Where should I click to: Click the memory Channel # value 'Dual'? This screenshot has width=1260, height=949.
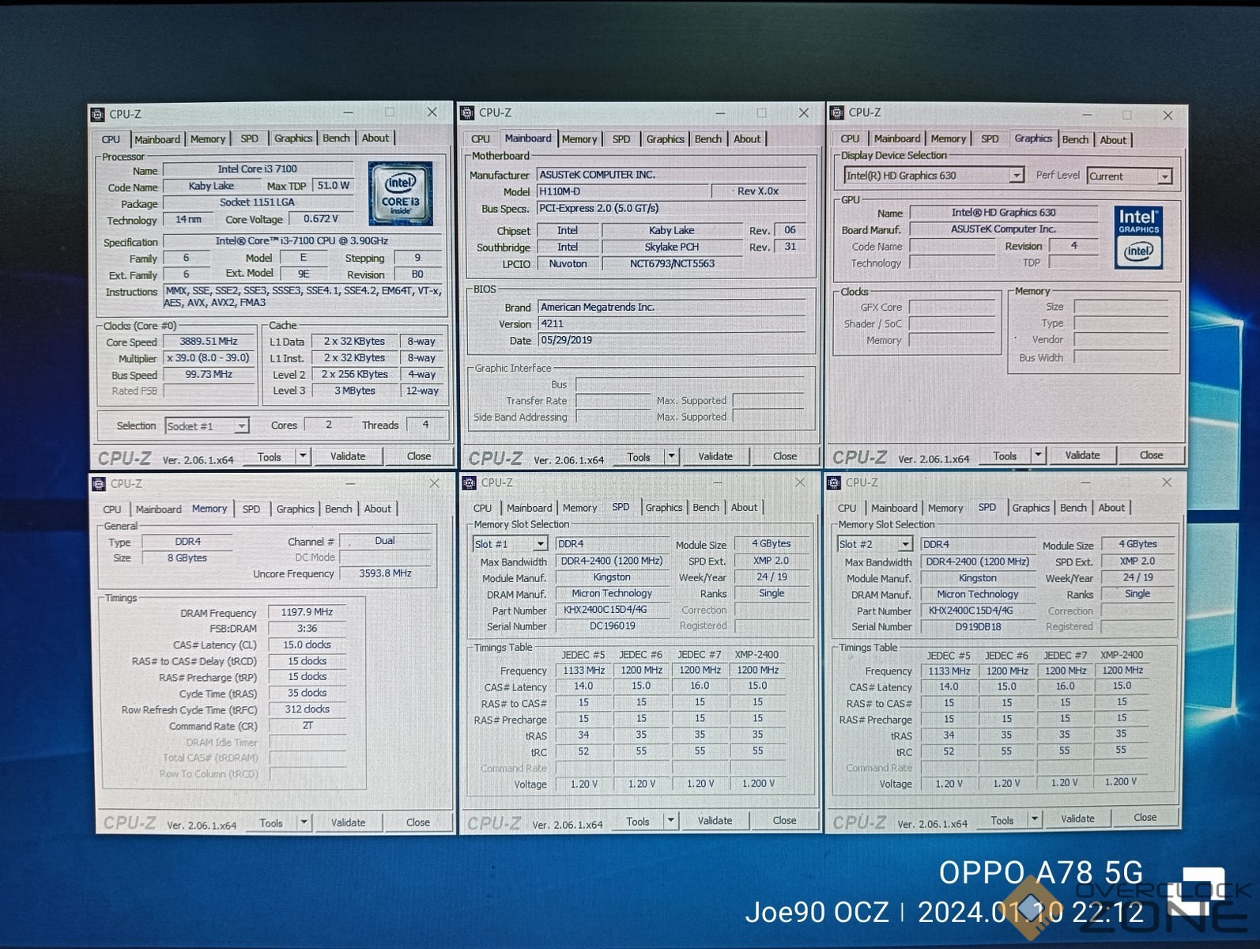(385, 541)
